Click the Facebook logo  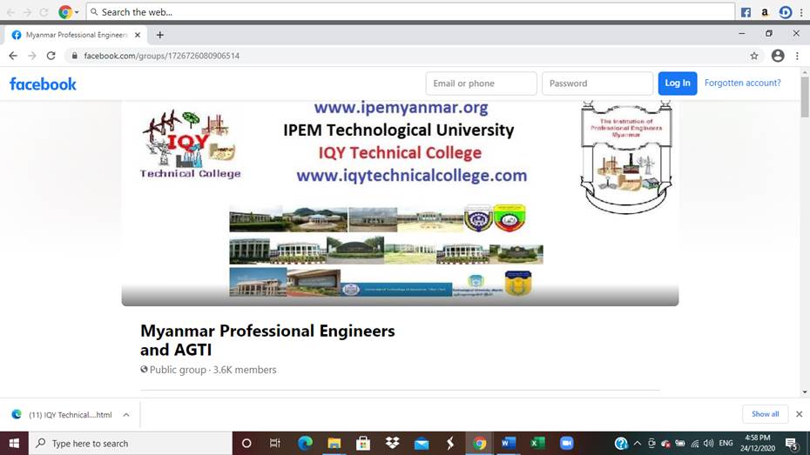click(43, 84)
